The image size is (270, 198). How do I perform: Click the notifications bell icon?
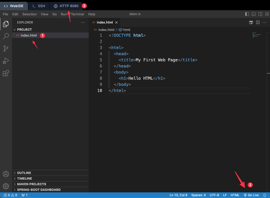pos(264,195)
